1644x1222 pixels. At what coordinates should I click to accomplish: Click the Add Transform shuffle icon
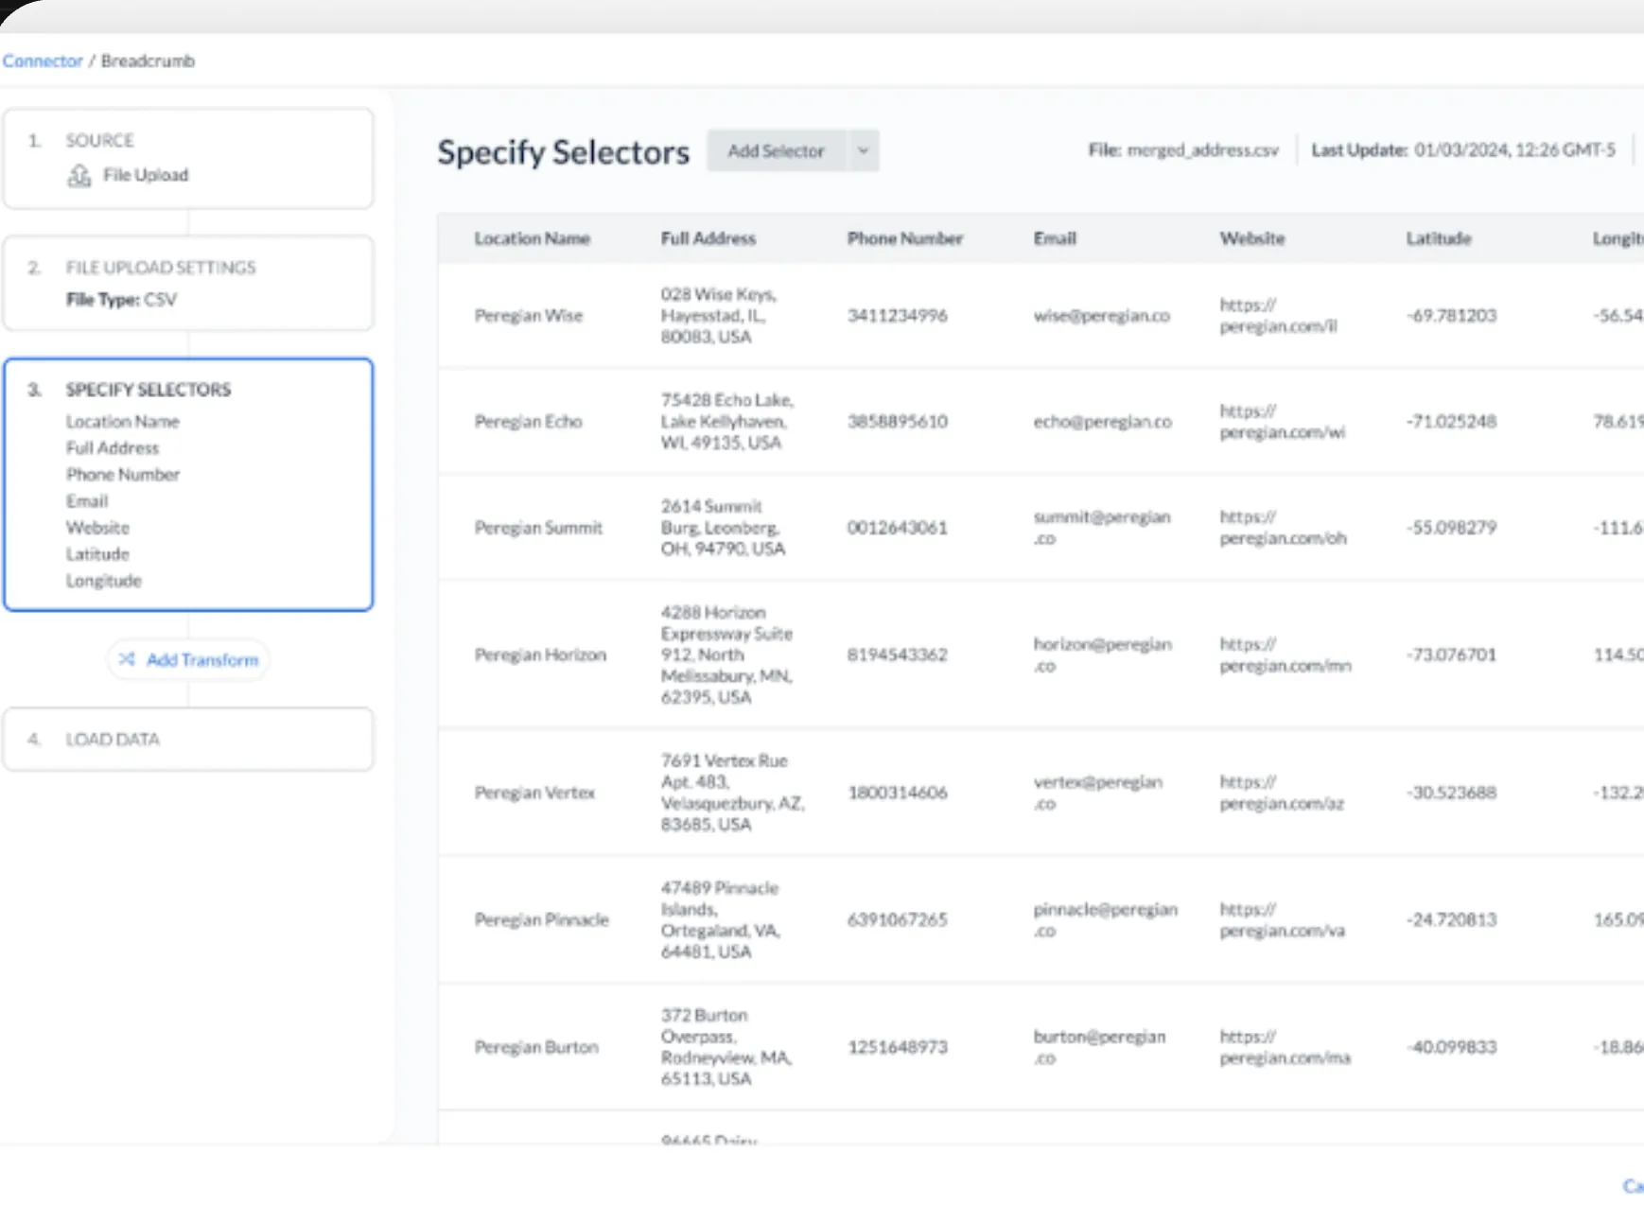tap(127, 659)
